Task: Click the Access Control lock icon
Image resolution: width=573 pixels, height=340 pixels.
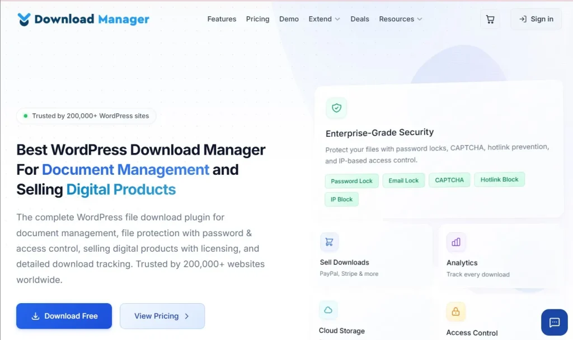Action: [x=455, y=312]
